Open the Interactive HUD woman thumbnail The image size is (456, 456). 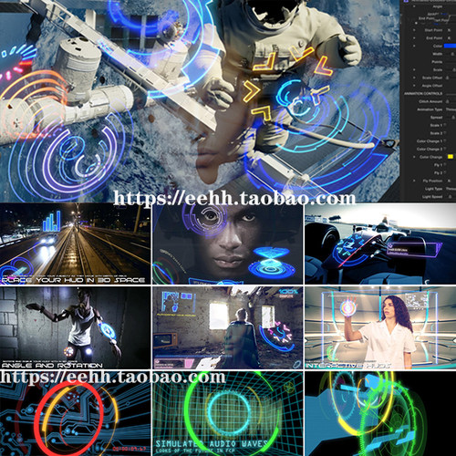coord(380,327)
